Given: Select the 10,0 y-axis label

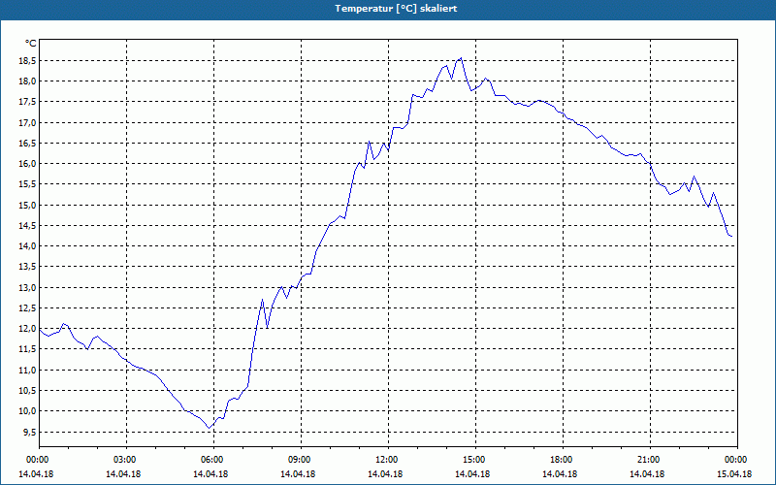Looking at the screenshot, I should tap(28, 411).
